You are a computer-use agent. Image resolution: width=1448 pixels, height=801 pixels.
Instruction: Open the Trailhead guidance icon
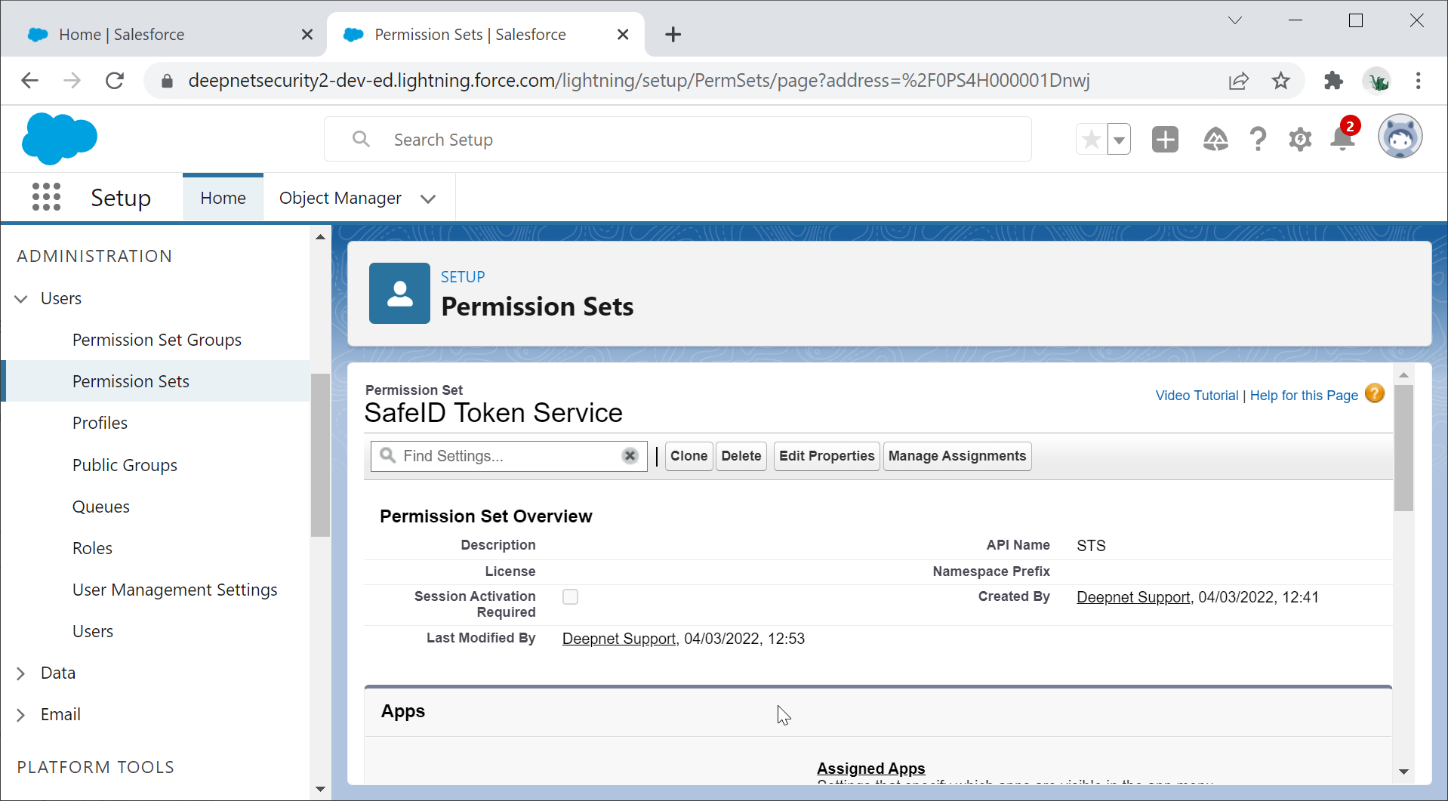point(1215,140)
